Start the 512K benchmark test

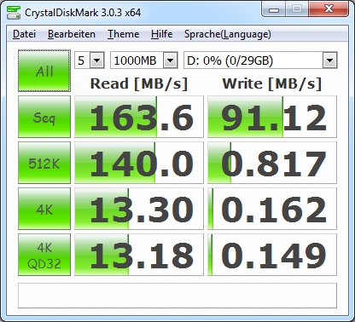pos(44,163)
